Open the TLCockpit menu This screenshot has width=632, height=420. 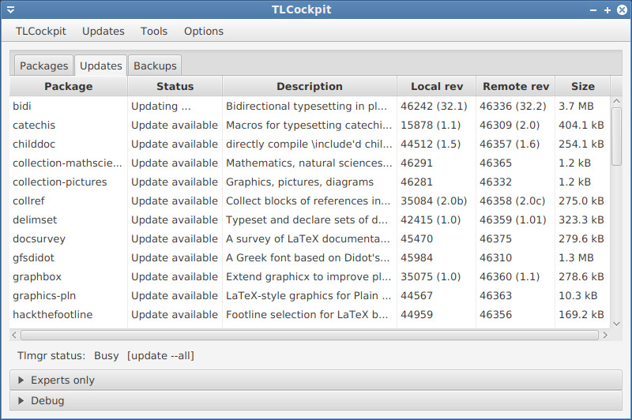pyautogui.click(x=41, y=32)
